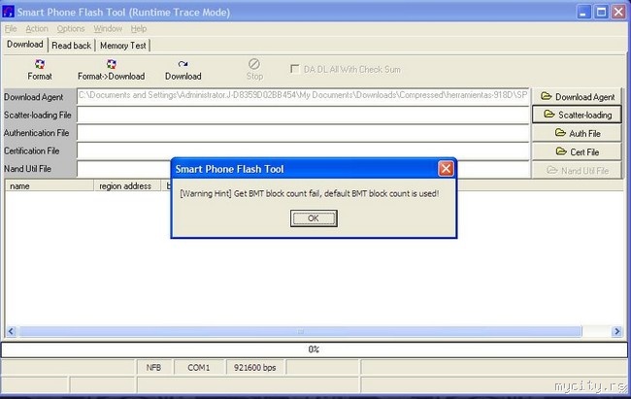The width and height of the screenshot is (631, 399).
Task: Switch to the Download tab
Action: coord(25,45)
